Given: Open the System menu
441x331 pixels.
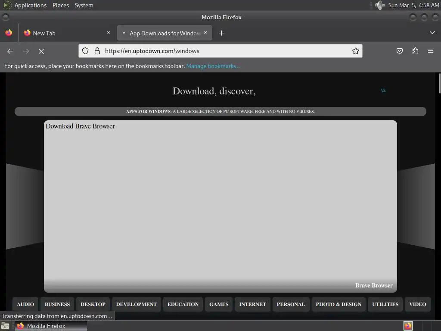Looking at the screenshot, I should click(x=84, y=5).
